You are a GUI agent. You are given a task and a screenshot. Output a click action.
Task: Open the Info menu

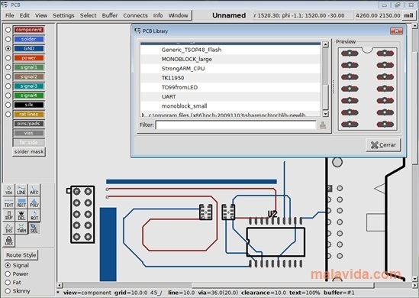158,15
